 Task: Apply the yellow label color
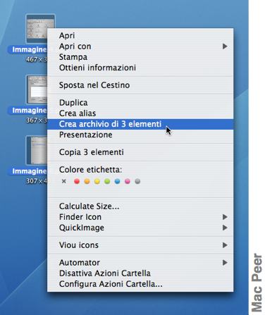click(97, 181)
